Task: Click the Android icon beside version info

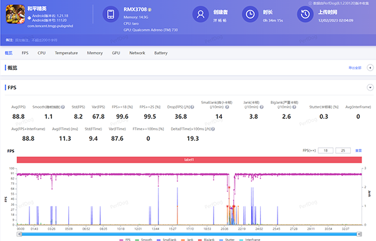Action: (x=29, y=18)
